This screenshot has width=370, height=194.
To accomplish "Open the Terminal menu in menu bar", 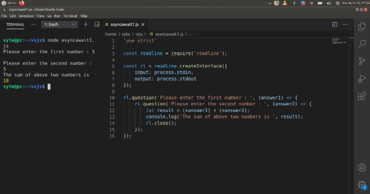I will (x=70, y=16).
